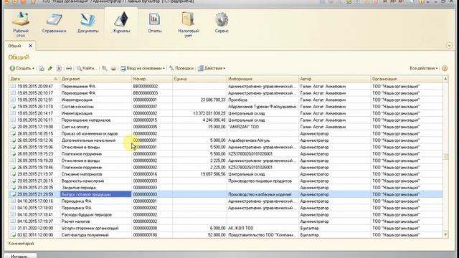This screenshot has height=258, width=459.
Task: Select the Закрытие периода row
Action: 226,188
